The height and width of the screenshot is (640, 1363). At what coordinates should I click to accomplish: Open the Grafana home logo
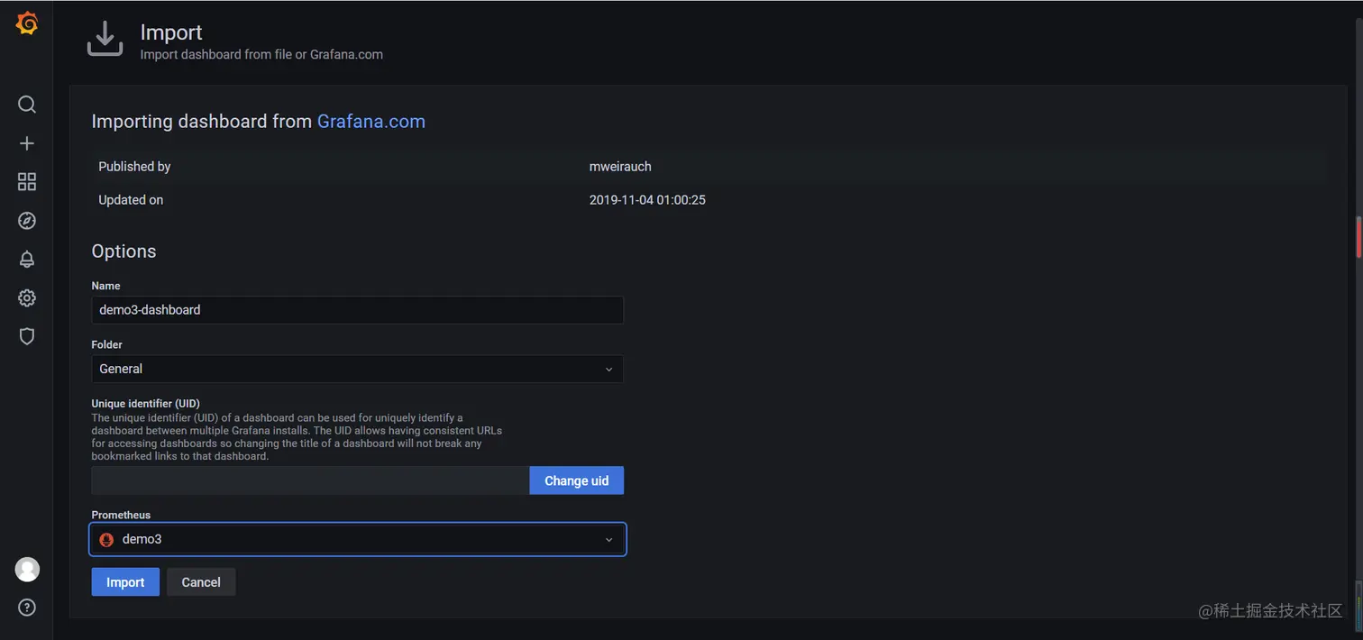[x=27, y=24]
